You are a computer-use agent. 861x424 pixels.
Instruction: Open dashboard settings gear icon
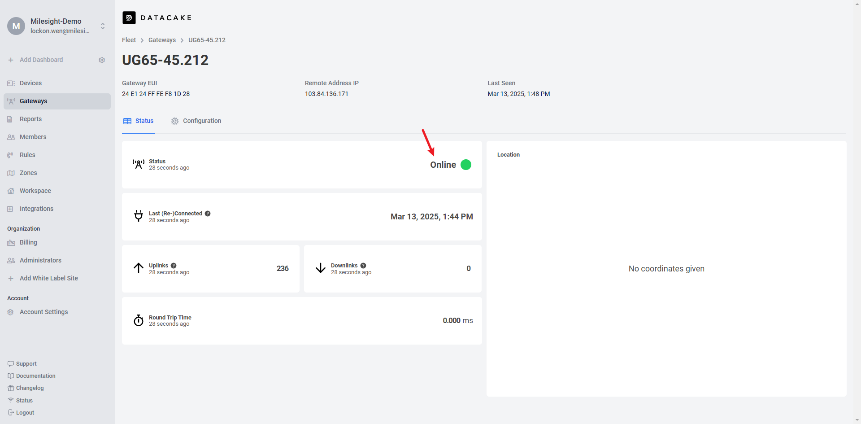[x=102, y=60]
